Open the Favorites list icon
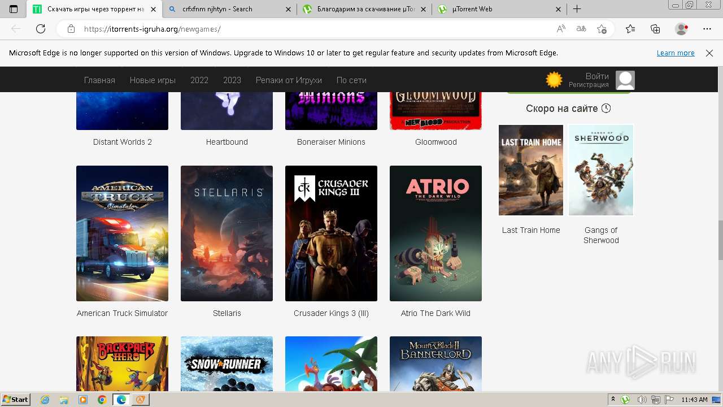 click(x=630, y=29)
